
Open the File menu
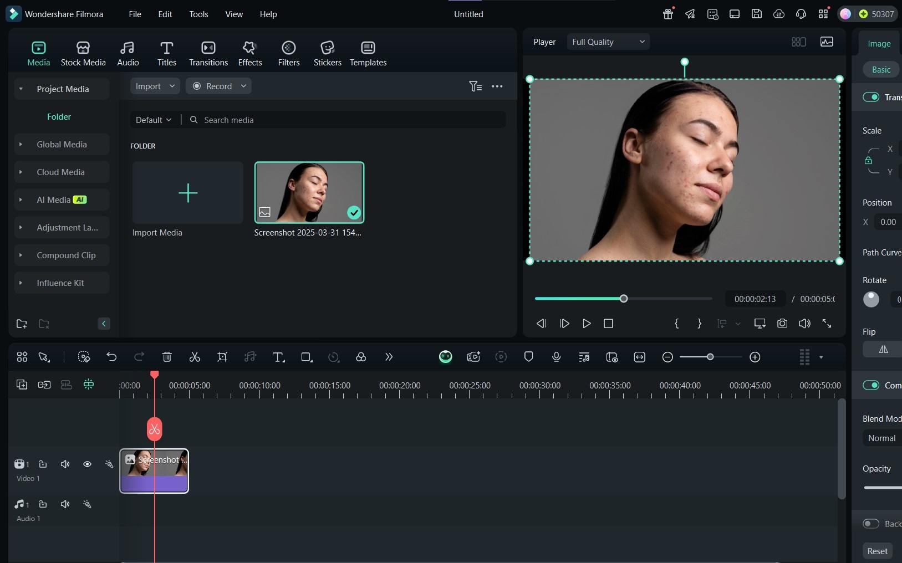click(x=135, y=14)
